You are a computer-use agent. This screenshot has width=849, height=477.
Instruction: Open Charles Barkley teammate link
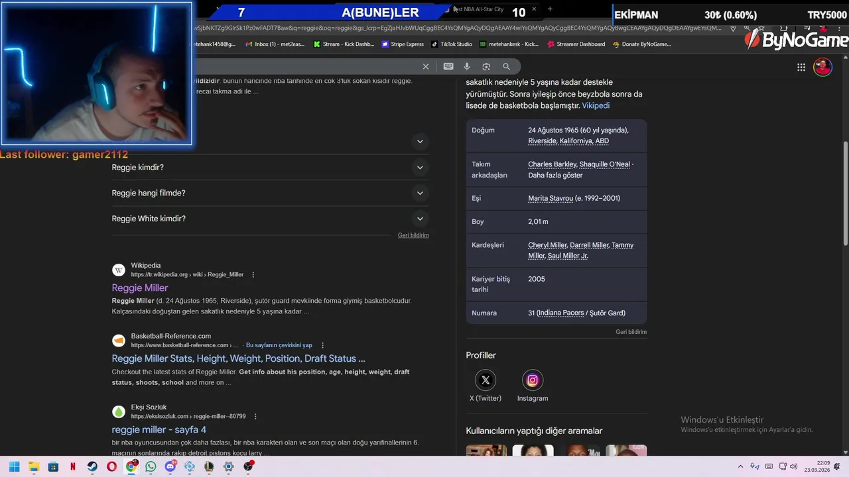[552, 164]
